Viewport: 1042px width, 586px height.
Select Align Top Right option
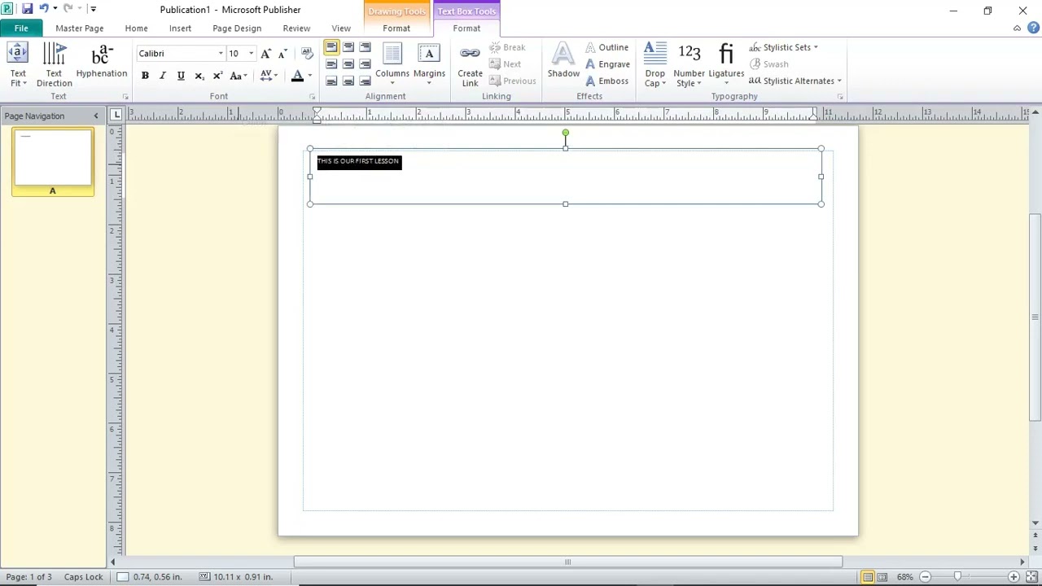365,47
